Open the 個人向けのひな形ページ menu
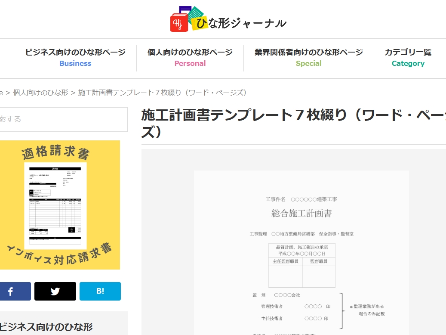 [190, 52]
